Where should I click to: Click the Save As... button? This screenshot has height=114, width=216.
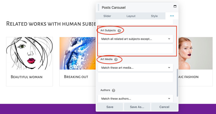coord(137,107)
